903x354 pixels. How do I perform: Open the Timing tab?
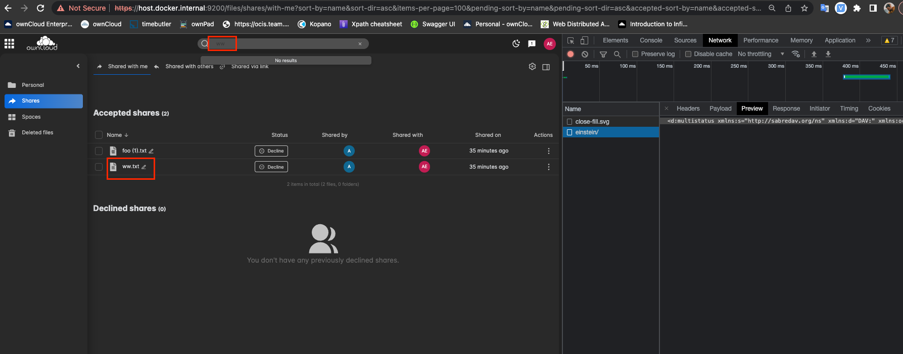point(849,109)
